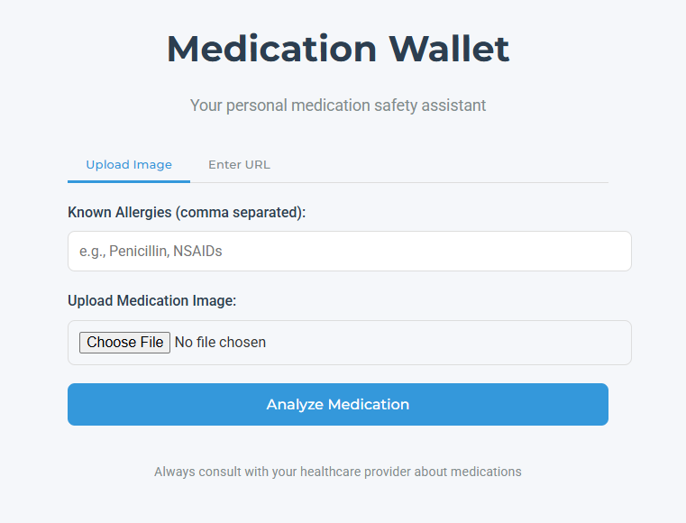Open the Enter URL tab
This screenshot has width=686, height=523.
tap(239, 165)
